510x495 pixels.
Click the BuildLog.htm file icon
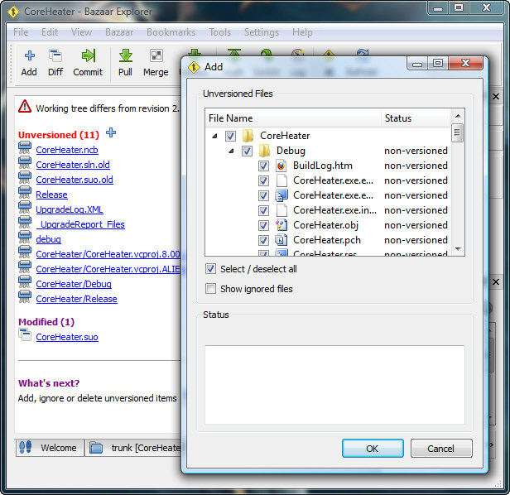(281, 166)
